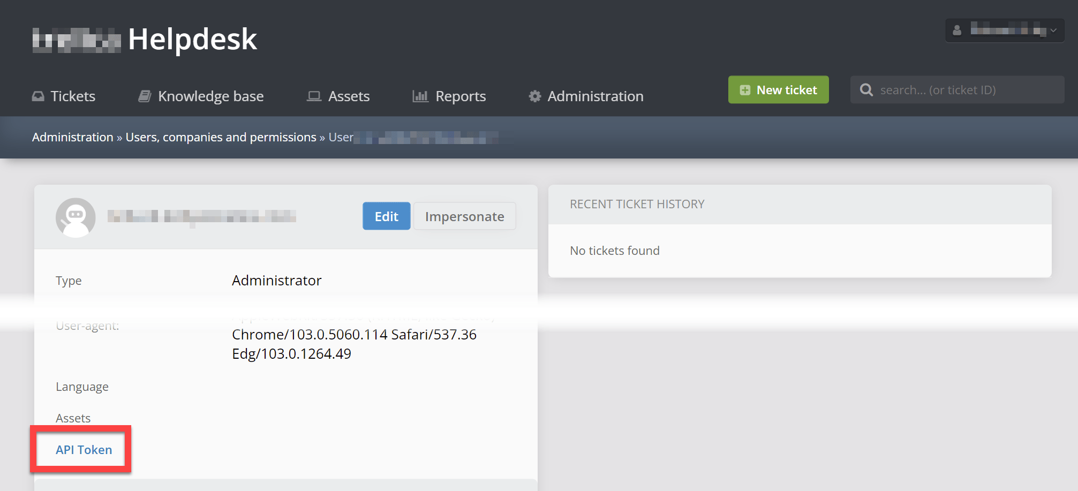1078x491 pixels.
Task: Focus the ticket search field
Action: pos(957,90)
